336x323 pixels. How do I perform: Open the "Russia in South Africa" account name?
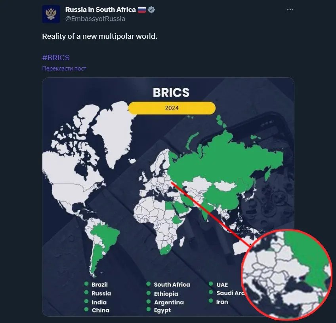[x=100, y=9]
